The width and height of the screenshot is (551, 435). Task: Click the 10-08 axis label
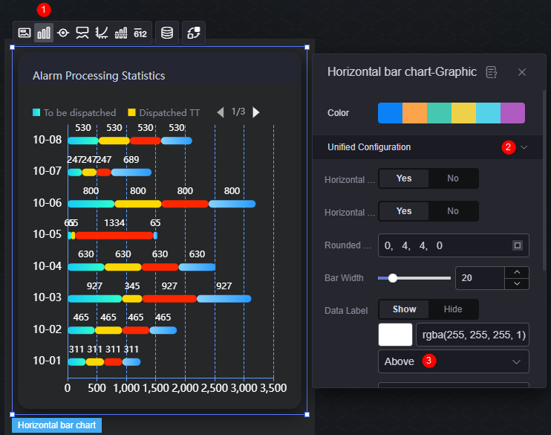pyautogui.click(x=47, y=140)
